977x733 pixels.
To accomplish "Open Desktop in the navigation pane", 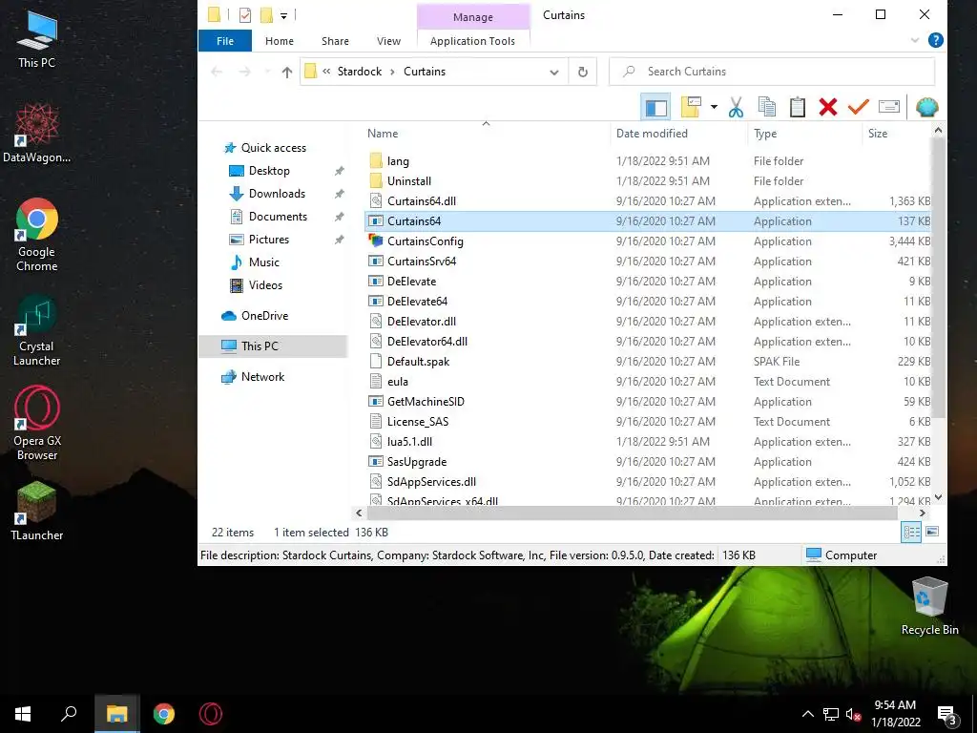I will pyautogui.click(x=268, y=171).
